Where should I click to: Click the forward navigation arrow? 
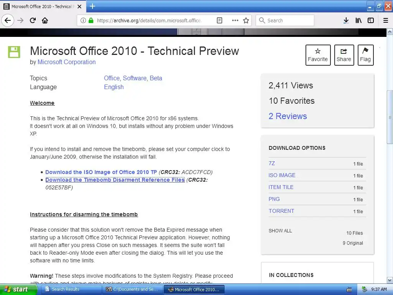(20, 20)
